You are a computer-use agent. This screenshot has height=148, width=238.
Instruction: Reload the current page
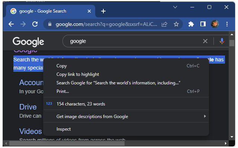point(35,24)
